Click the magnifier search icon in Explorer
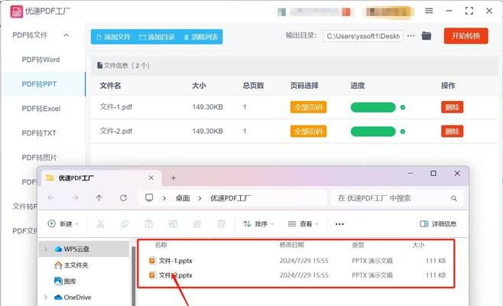Screen dimensions: 503x306 453,198
